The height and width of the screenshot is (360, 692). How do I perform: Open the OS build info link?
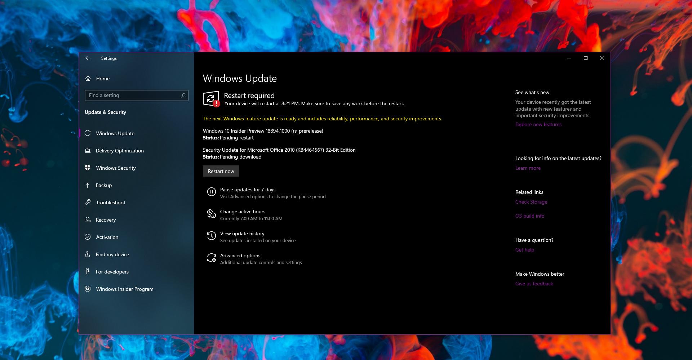pos(529,216)
